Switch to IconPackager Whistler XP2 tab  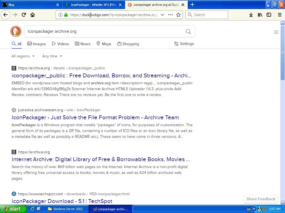[94, 4]
